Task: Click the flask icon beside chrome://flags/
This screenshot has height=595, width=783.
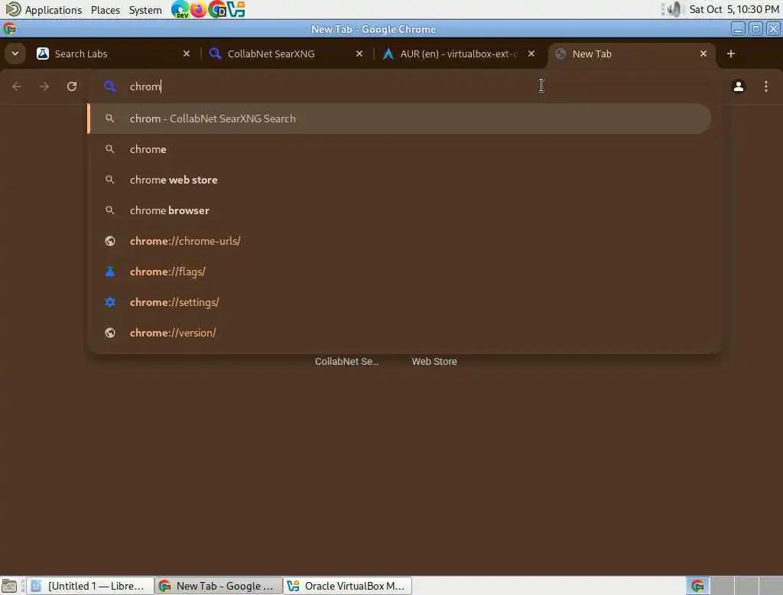Action: click(x=110, y=271)
